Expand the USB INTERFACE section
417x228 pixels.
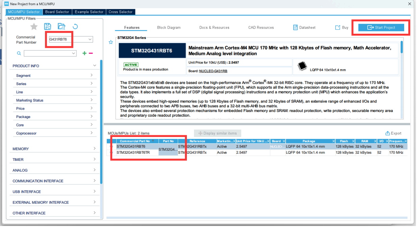(95, 192)
